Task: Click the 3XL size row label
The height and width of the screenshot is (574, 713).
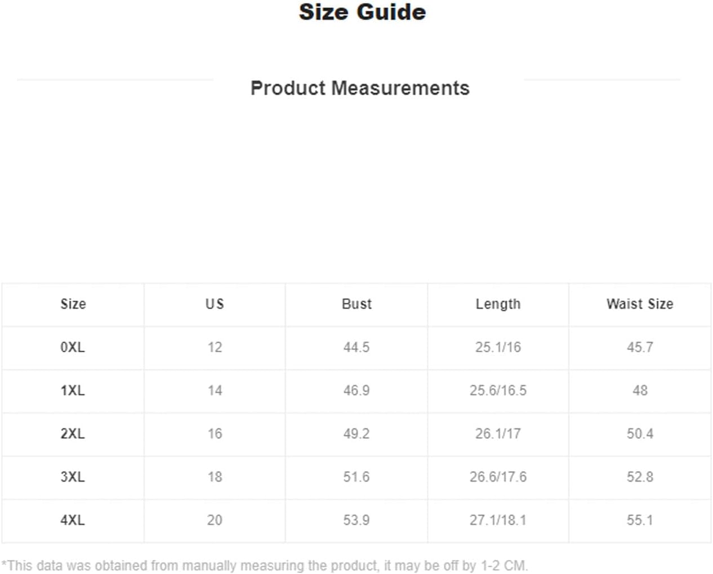Action: 73,477
